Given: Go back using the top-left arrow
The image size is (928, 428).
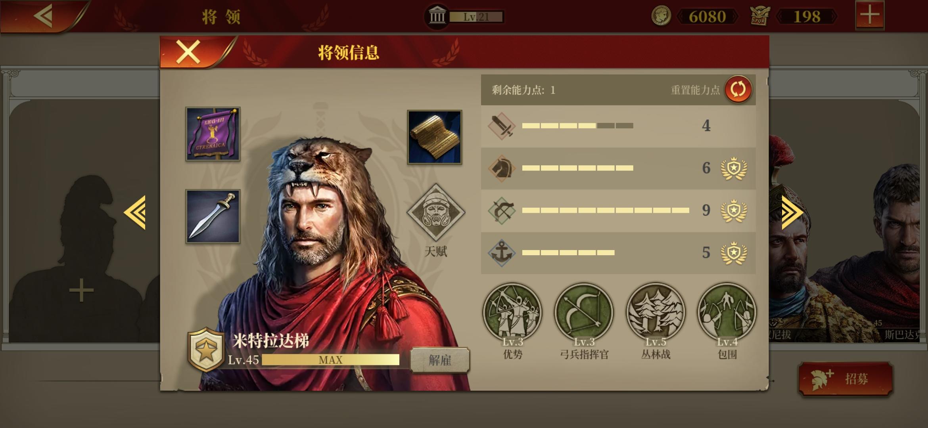Looking at the screenshot, I should [x=44, y=16].
